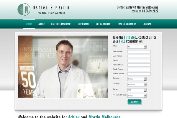Go to the About page
Screen dimensions: 177x118
pyautogui.click(x=41, y=24)
